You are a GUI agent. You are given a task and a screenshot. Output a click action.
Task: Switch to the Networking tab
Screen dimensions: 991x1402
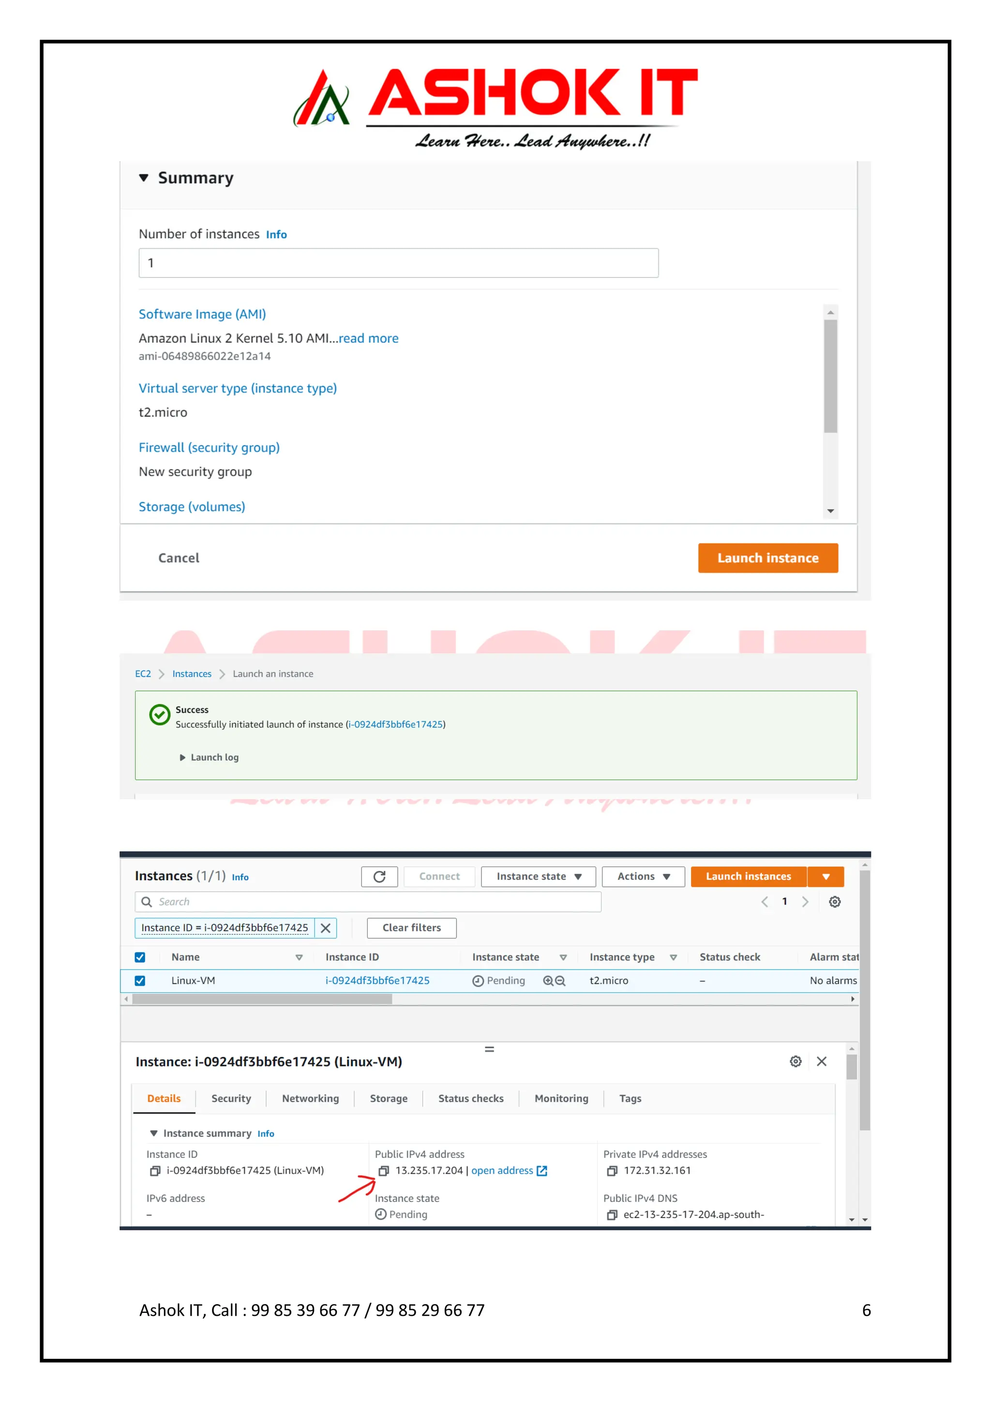310,1098
